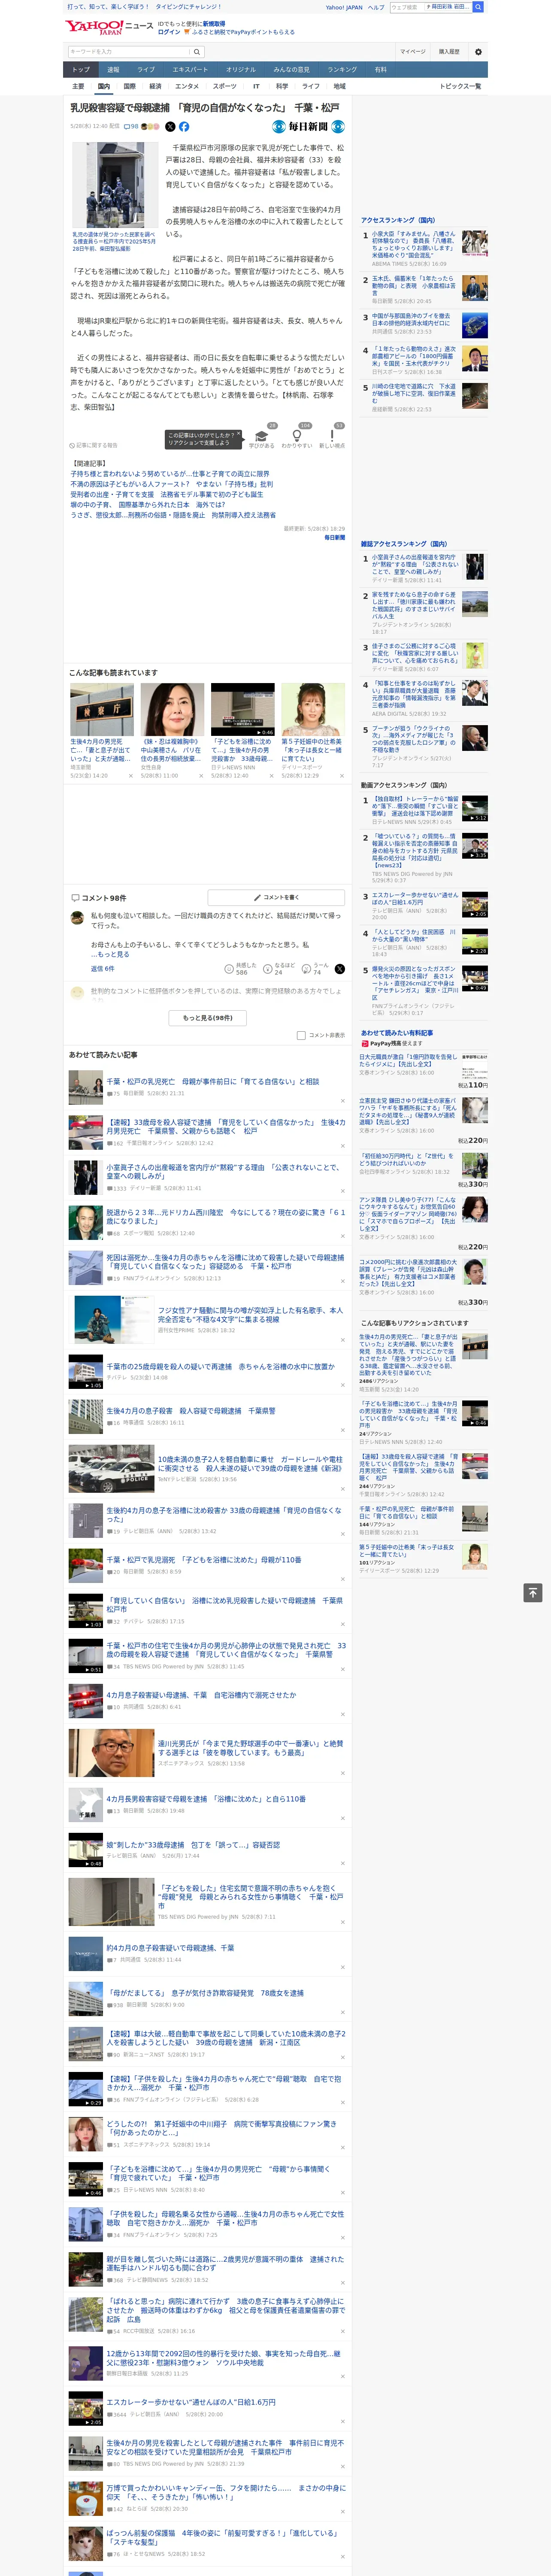Open ranking item 3 中国が与那国島沖 article
The width and height of the screenshot is (551, 2576).
pos(411,320)
